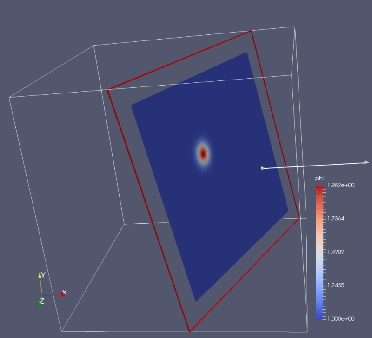Click the phi color legend title
The height and width of the screenshot is (338, 372).
tap(319, 179)
